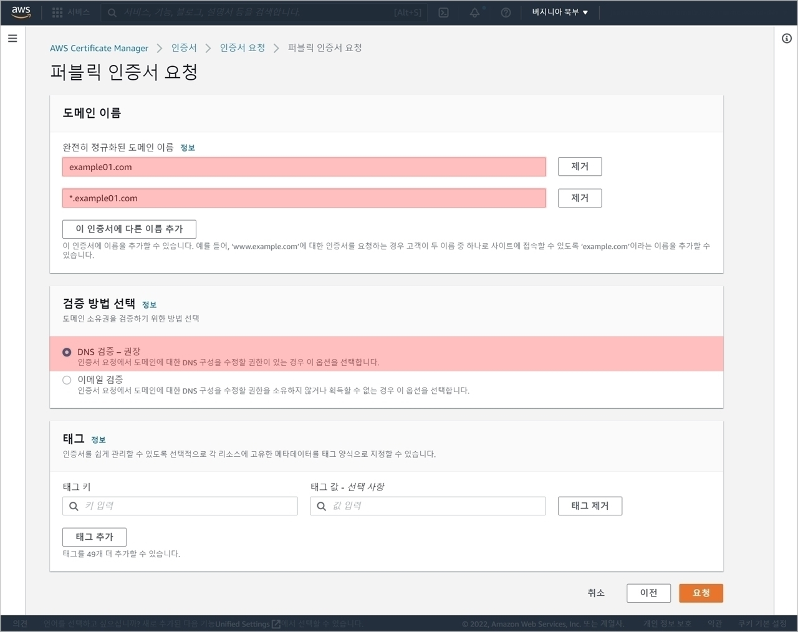Open the CloudShell terminal icon
The width and height of the screenshot is (798, 632).
443,12
